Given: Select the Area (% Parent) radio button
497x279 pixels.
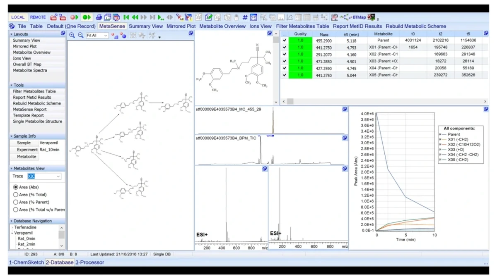Looking at the screenshot, I should (x=16, y=202).
